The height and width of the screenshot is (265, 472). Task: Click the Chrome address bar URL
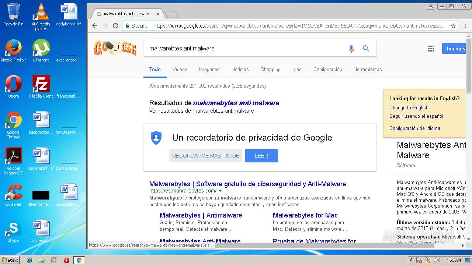(x=299, y=26)
